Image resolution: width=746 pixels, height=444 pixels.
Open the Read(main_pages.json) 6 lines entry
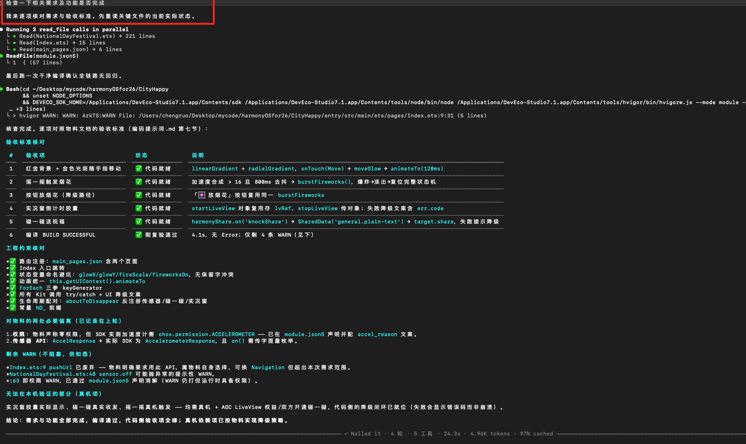(x=71, y=49)
